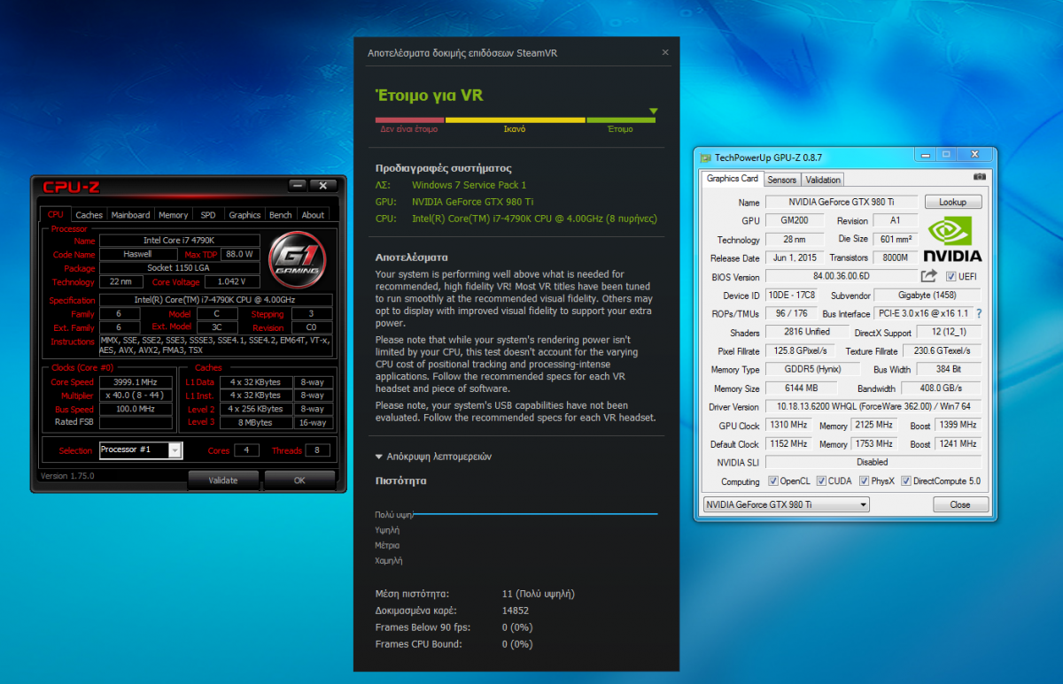Click the Μέση πιστότητα value 11
Screen dimensions: 1063x684
[539, 594]
